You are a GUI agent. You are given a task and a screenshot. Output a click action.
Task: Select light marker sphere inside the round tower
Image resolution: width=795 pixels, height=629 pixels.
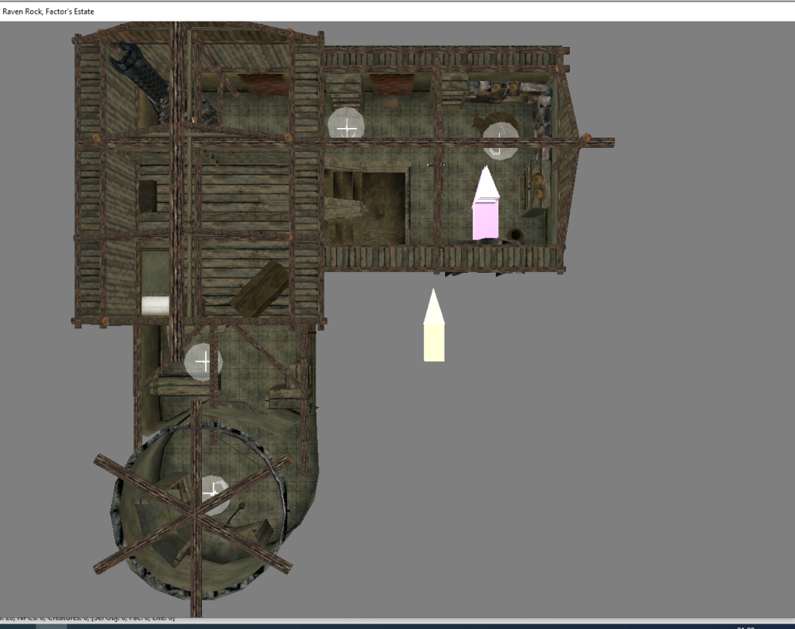(x=215, y=495)
